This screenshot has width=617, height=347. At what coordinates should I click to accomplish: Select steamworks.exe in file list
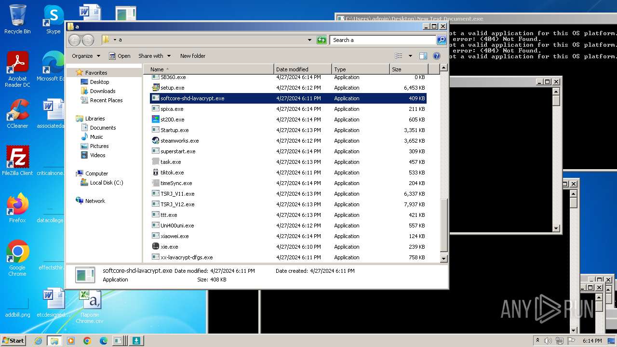(179, 141)
